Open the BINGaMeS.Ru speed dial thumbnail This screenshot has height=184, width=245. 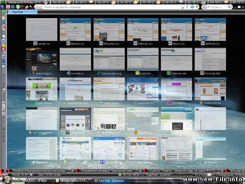click(109, 29)
